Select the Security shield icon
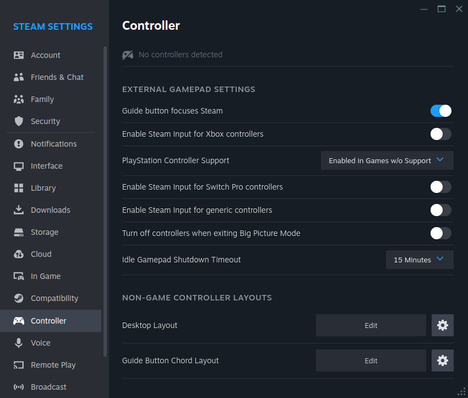 tap(19, 121)
